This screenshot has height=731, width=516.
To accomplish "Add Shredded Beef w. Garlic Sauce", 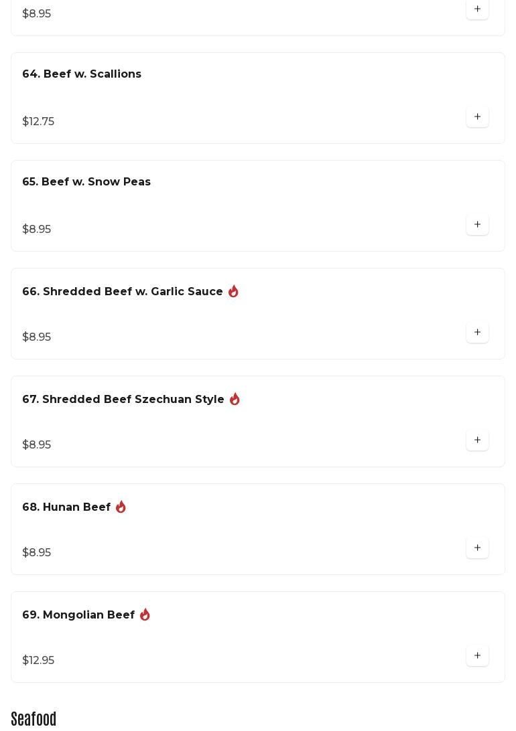I will click(x=477, y=333).
